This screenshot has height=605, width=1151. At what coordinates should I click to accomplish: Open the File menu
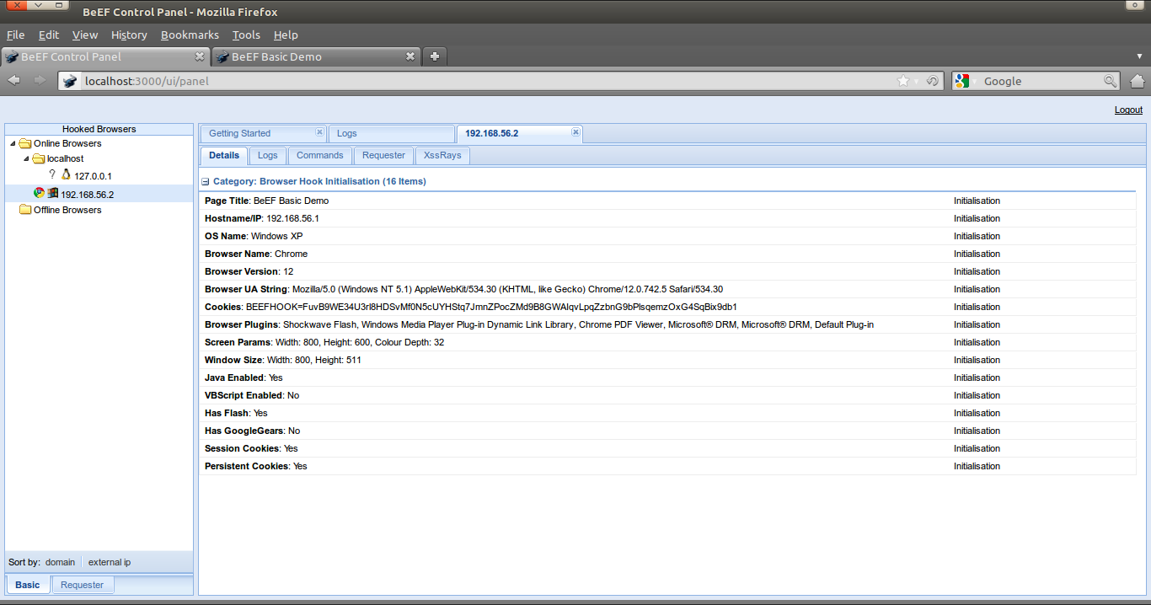point(16,35)
